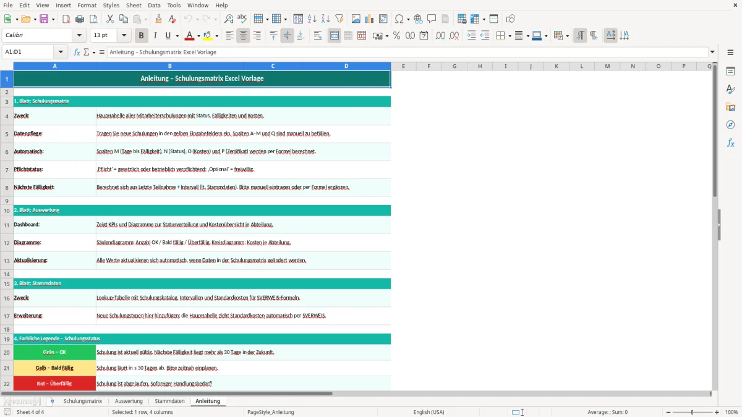This screenshot has height=417, width=742.
Task: Open the Font Size dropdown (13 pt)
Action: pos(124,36)
